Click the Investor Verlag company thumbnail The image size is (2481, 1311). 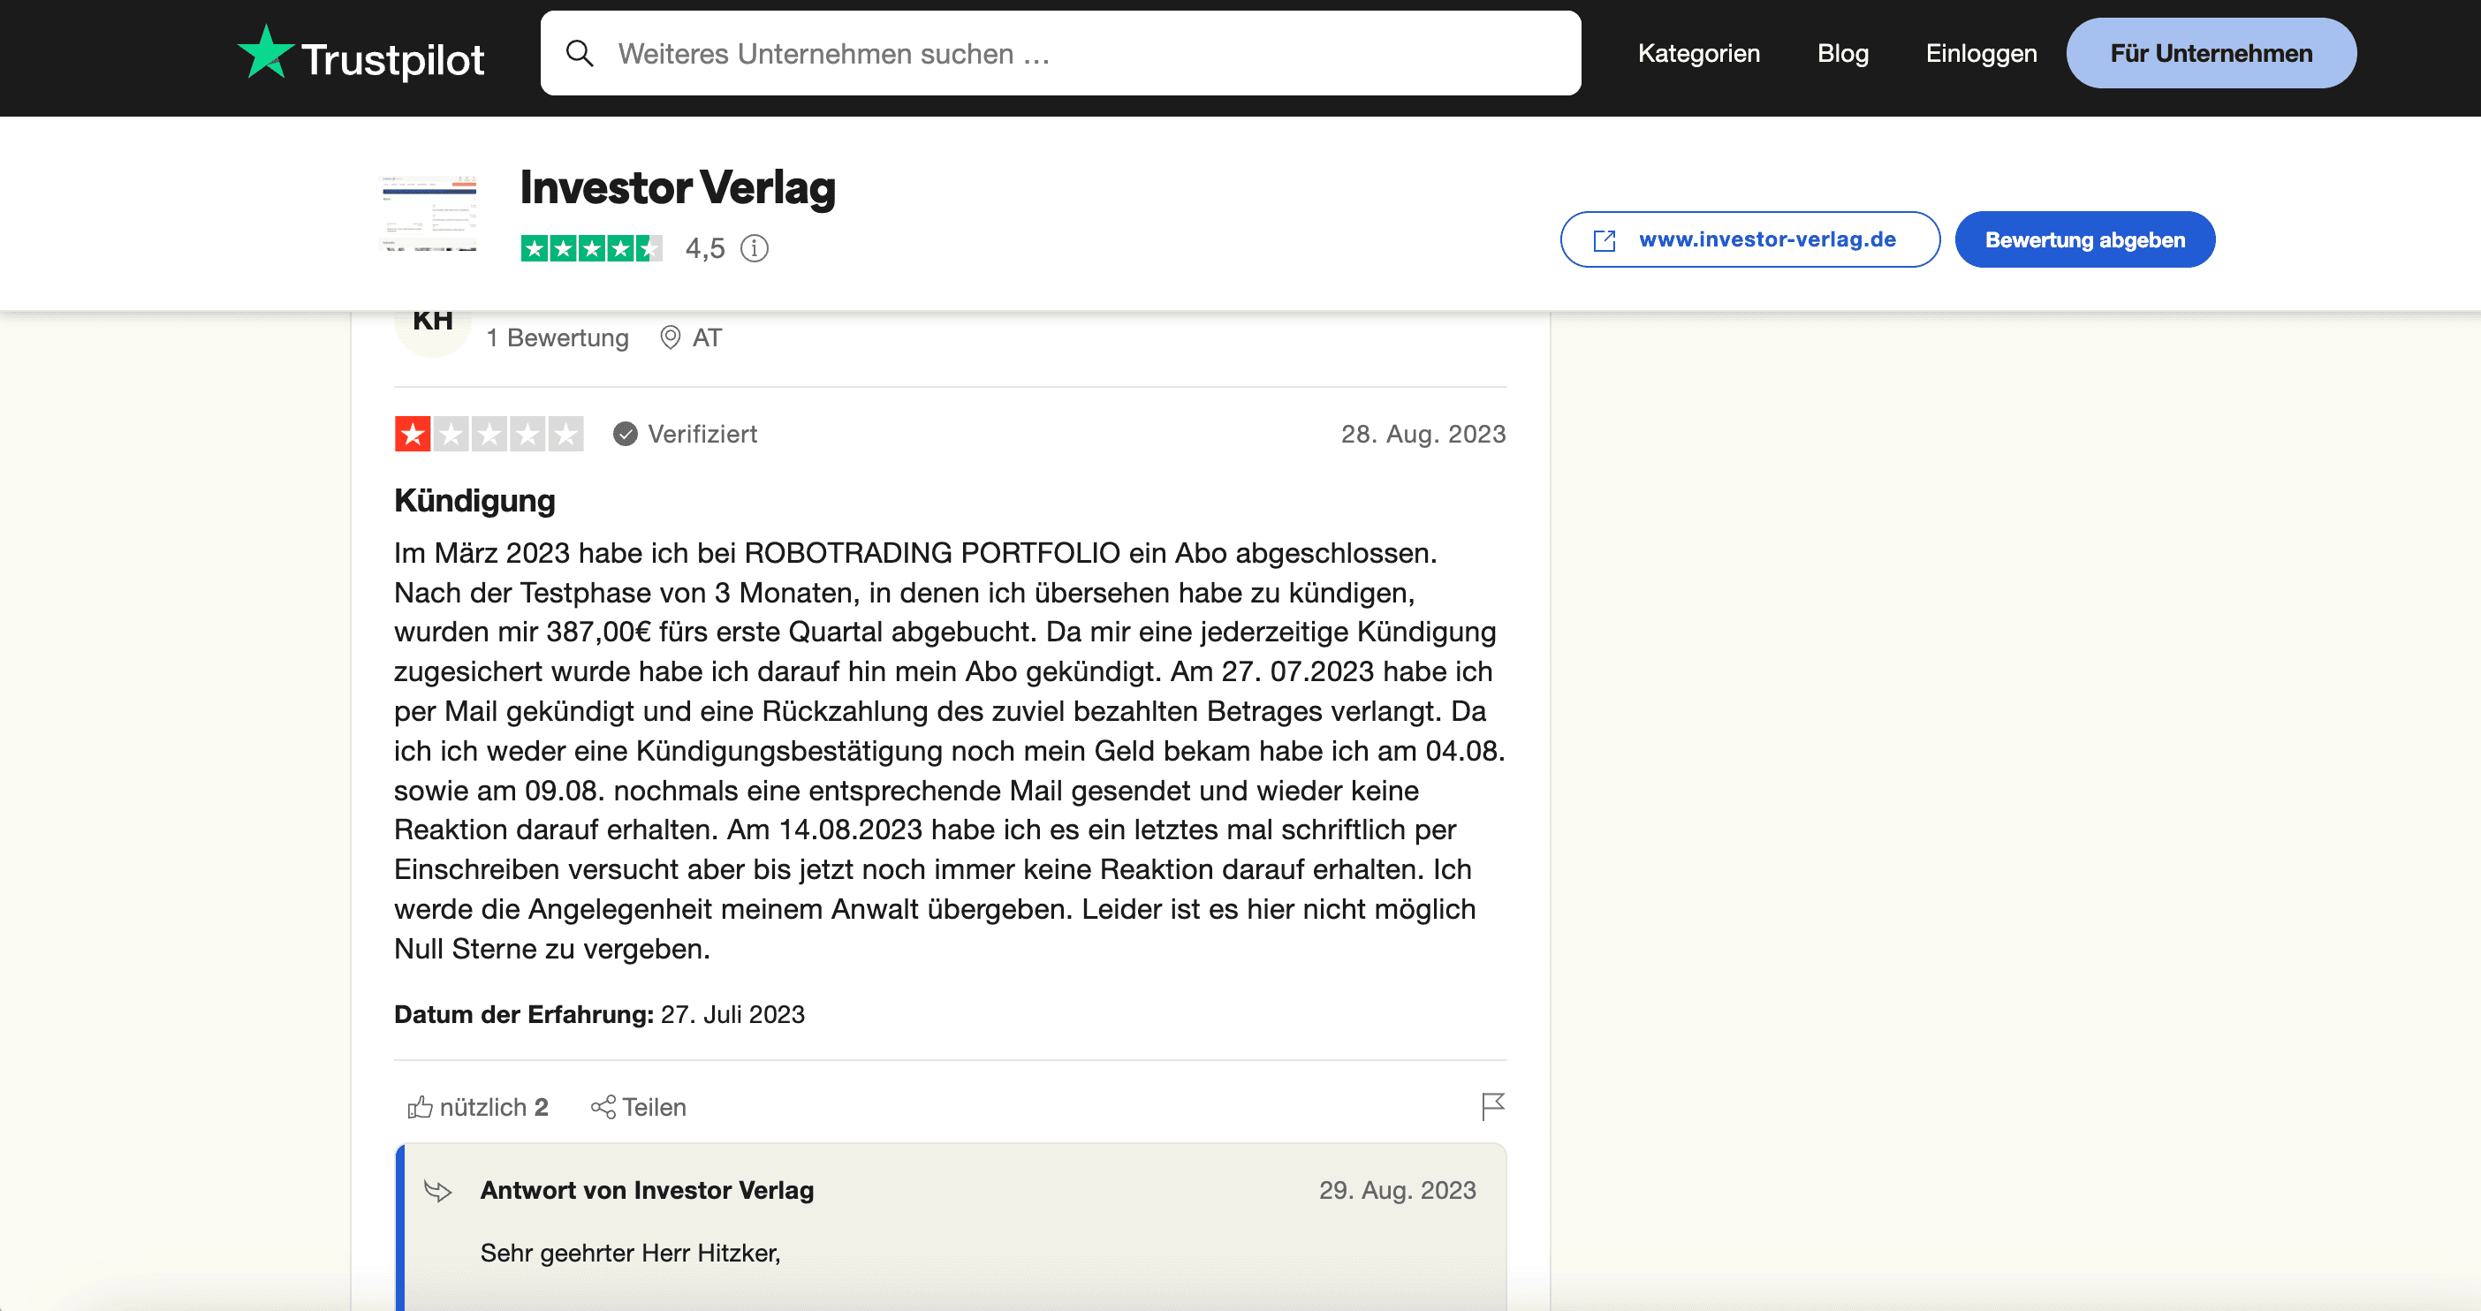click(x=429, y=214)
